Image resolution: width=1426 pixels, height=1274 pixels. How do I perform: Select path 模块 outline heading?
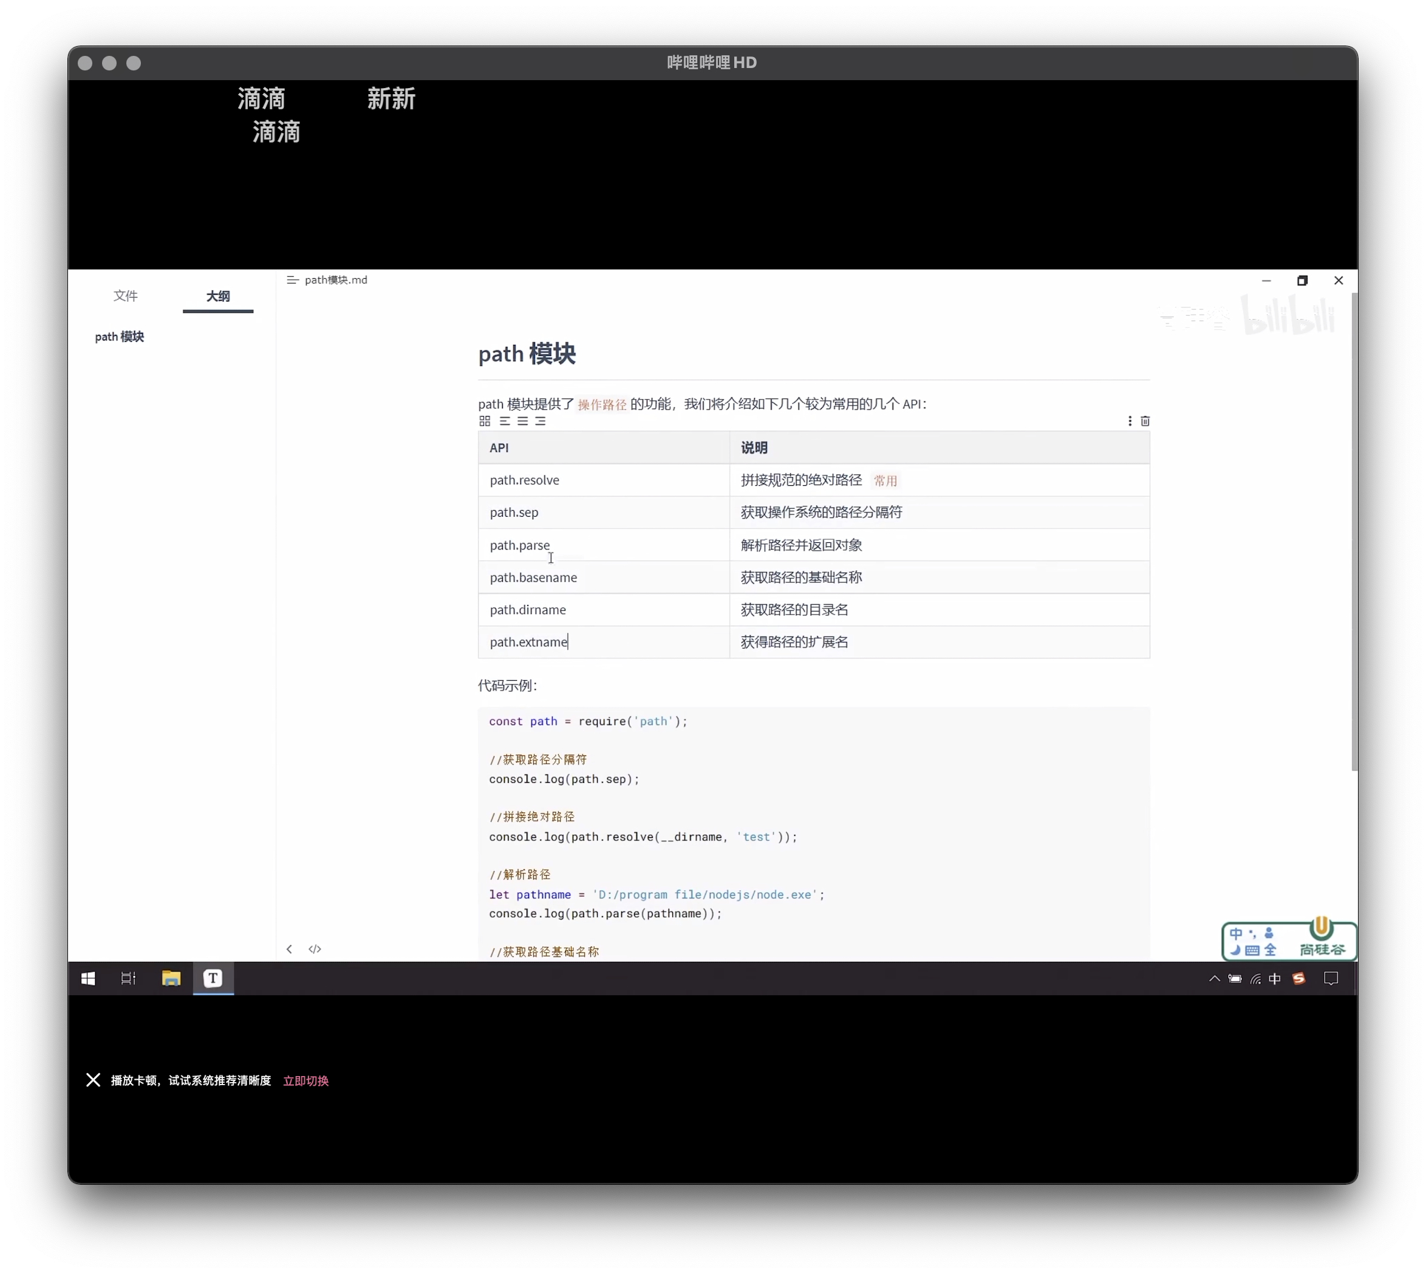pyautogui.click(x=120, y=336)
